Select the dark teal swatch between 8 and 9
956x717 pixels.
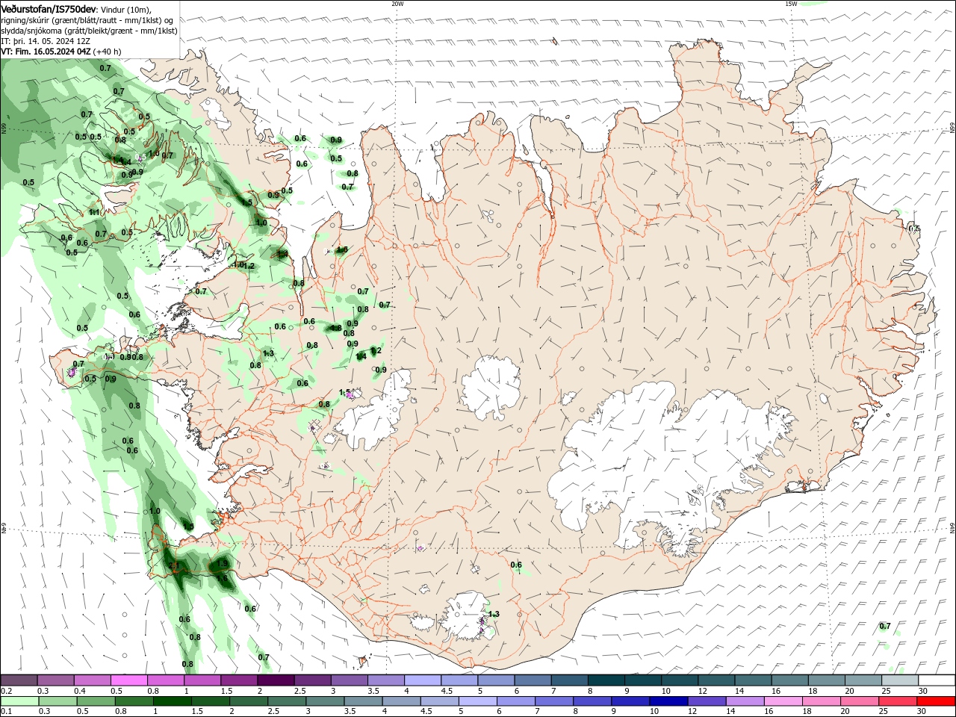click(606, 680)
